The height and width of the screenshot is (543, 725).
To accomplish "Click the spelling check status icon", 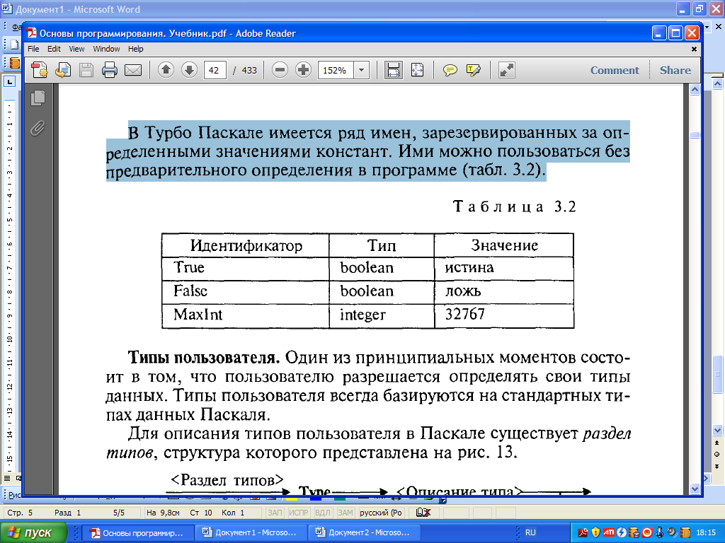I will (x=423, y=513).
